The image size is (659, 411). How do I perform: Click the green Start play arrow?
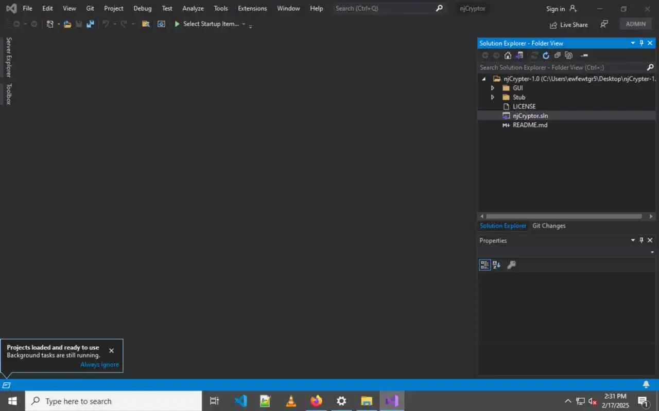pyautogui.click(x=177, y=24)
